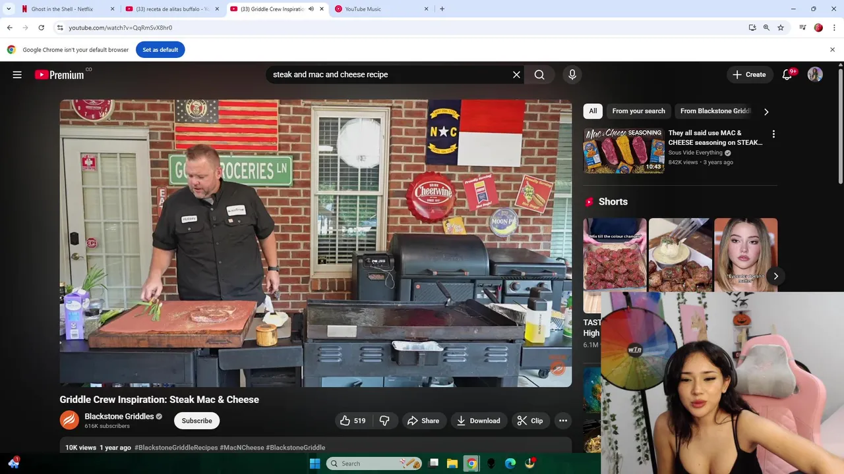Image resolution: width=844 pixels, height=474 pixels.
Task: Open #BlackstoneGriddleRecipes hashtag link
Action: click(176, 448)
